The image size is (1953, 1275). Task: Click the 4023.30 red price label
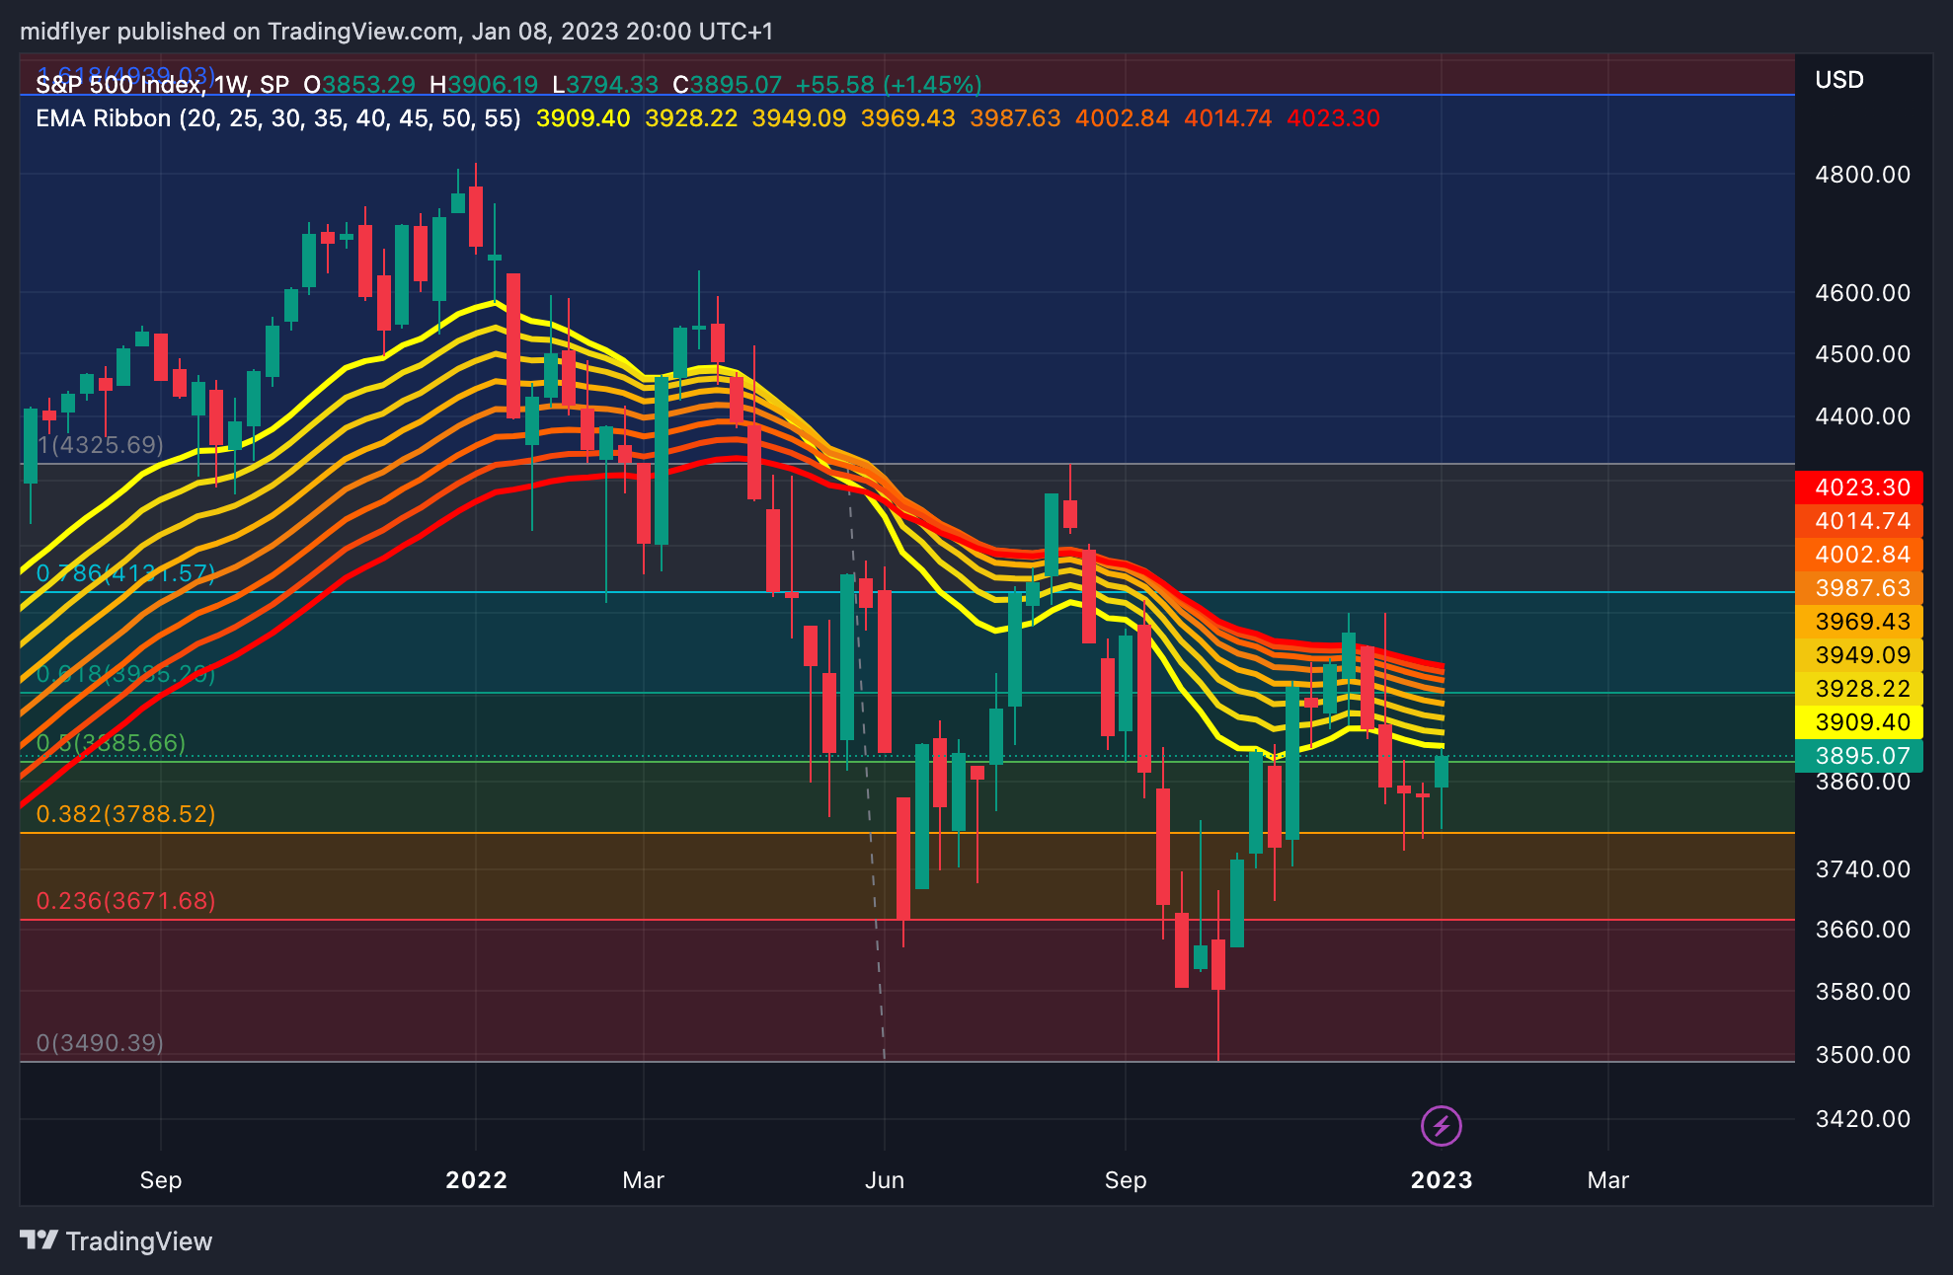(x=1858, y=487)
